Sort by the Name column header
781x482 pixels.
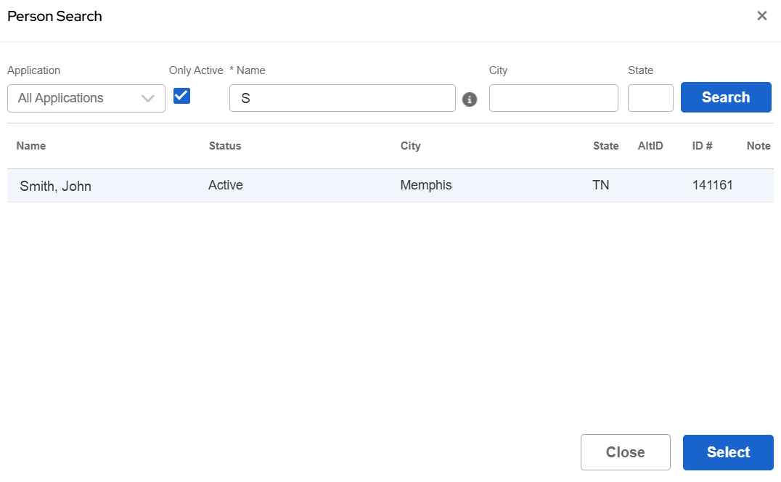(x=31, y=146)
